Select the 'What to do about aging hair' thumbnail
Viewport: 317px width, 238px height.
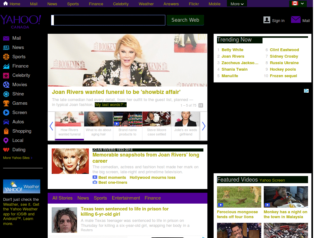click(x=98, y=126)
